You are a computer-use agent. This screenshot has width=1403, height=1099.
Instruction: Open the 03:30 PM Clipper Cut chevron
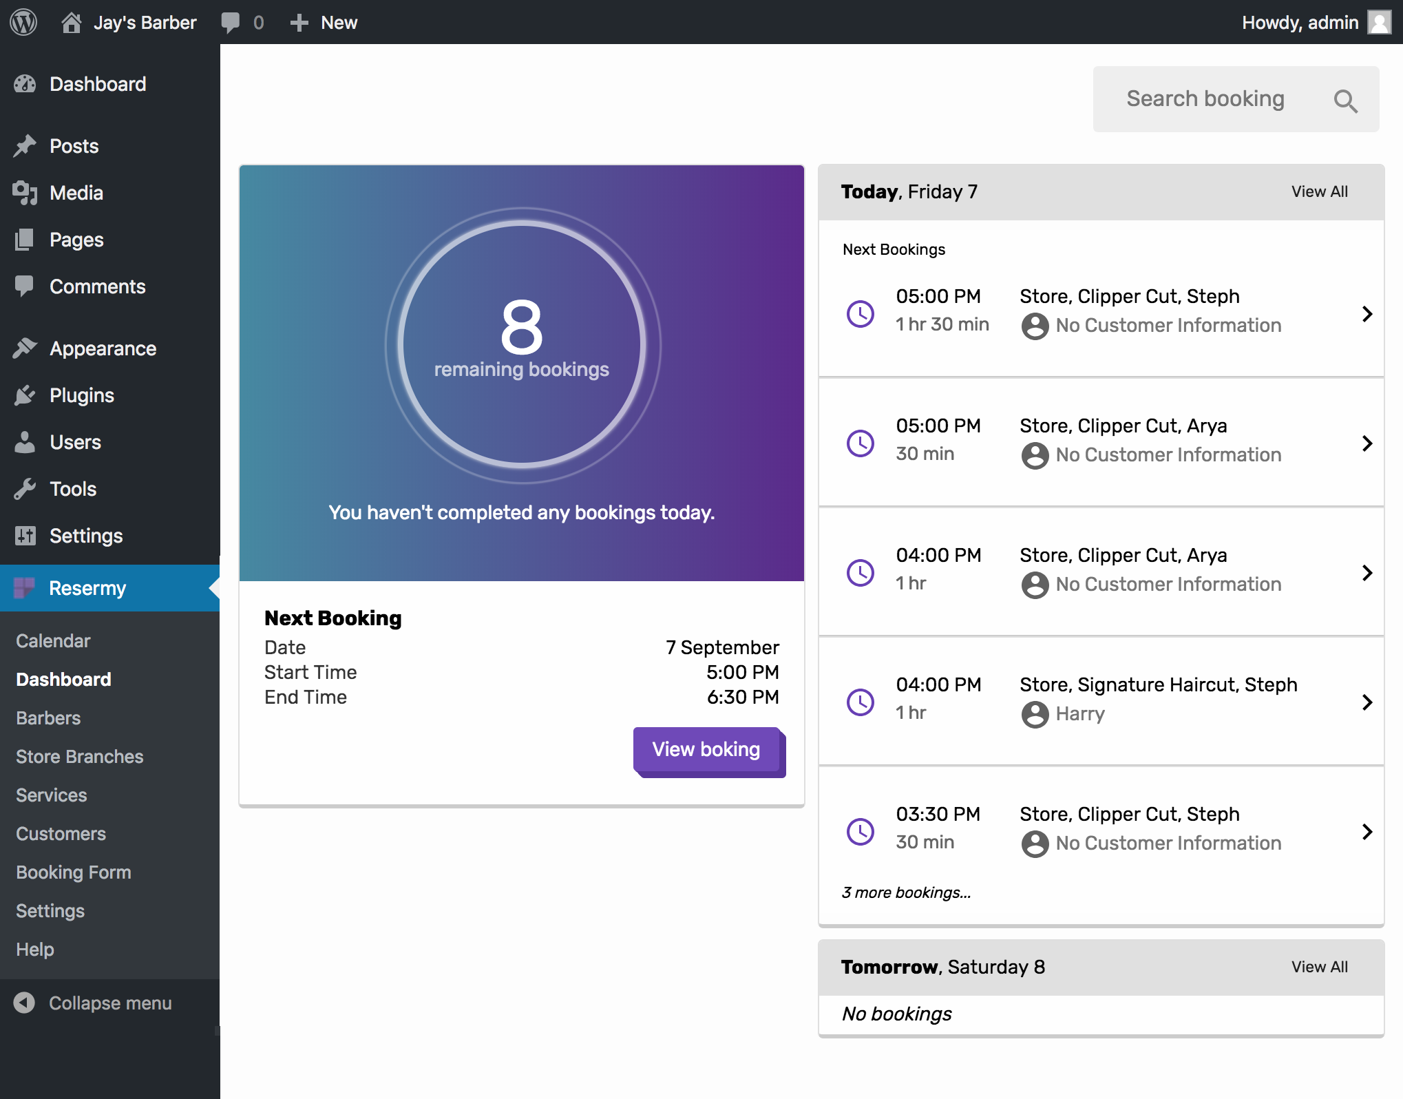pos(1367,832)
